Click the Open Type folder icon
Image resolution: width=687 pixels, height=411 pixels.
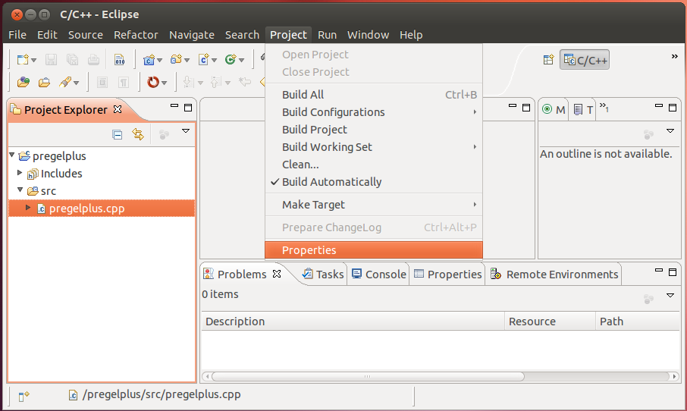(x=44, y=82)
